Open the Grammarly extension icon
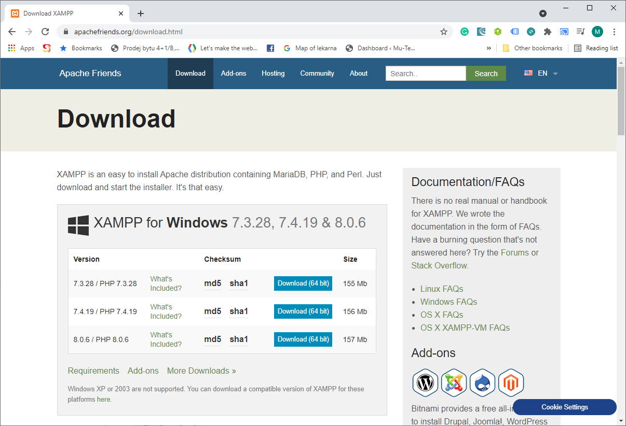This screenshot has width=626, height=426. pos(465,32)
